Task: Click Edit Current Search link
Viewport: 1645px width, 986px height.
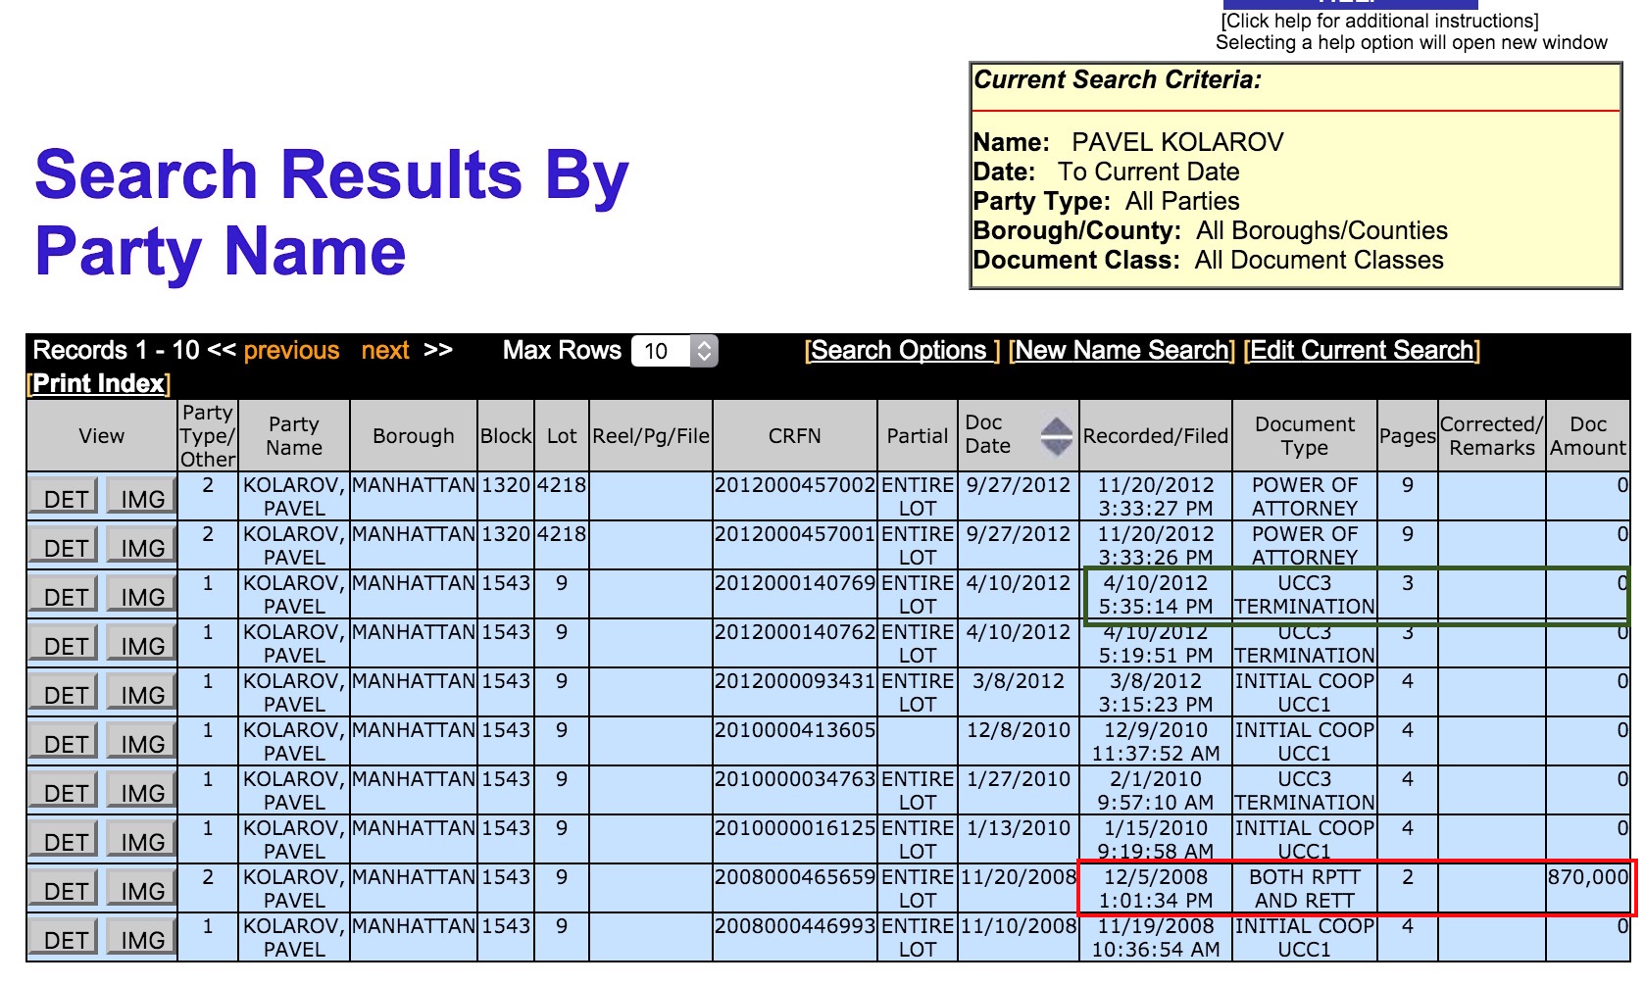Action: coord(1362,351)
